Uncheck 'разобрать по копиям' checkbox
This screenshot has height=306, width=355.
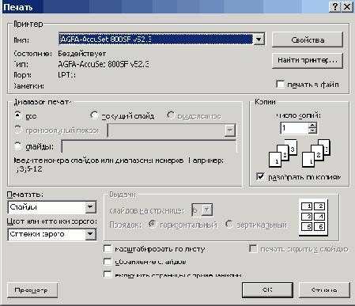[x=260, y=176]
